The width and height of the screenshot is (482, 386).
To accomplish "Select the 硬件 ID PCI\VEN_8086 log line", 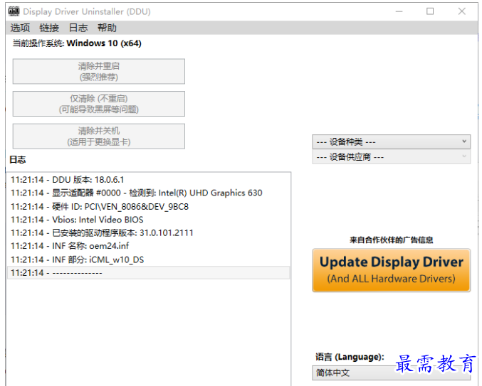I will (x=149, y=206).
